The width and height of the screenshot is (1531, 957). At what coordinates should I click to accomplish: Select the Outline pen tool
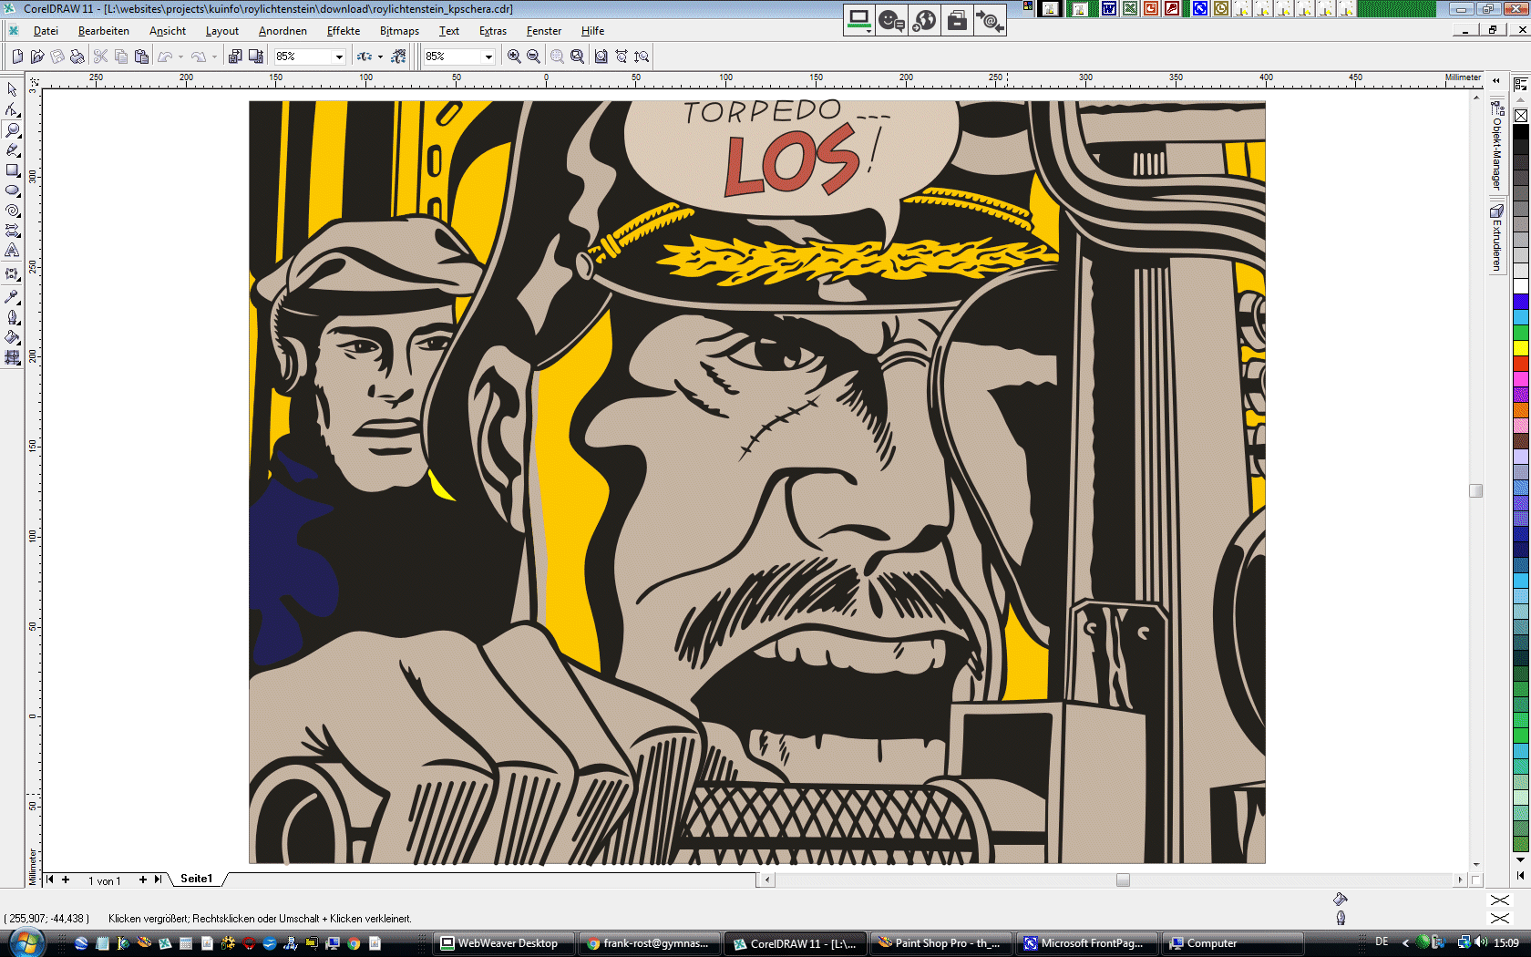click(x=12, y=317)
